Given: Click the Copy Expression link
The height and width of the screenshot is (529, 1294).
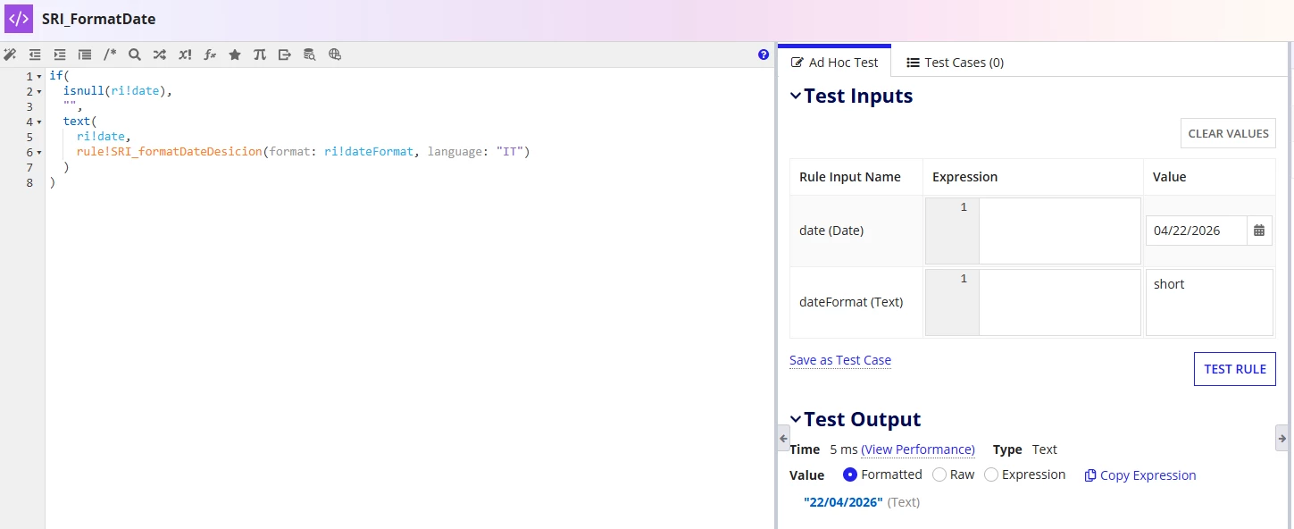Looking at the screenshot, I should (1148, 475).
